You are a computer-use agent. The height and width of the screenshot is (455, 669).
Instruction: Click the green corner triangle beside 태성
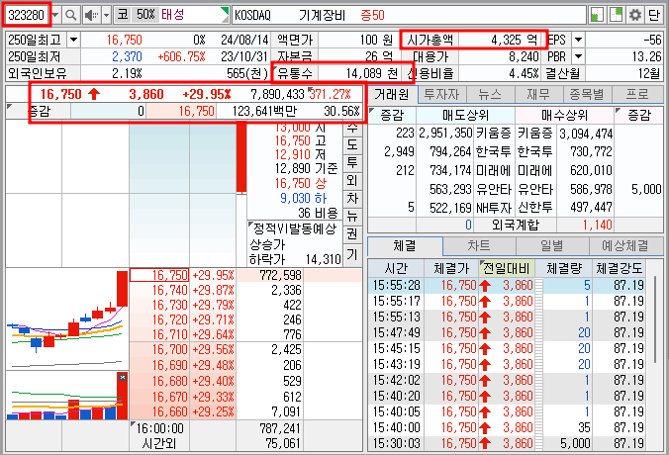225,14
